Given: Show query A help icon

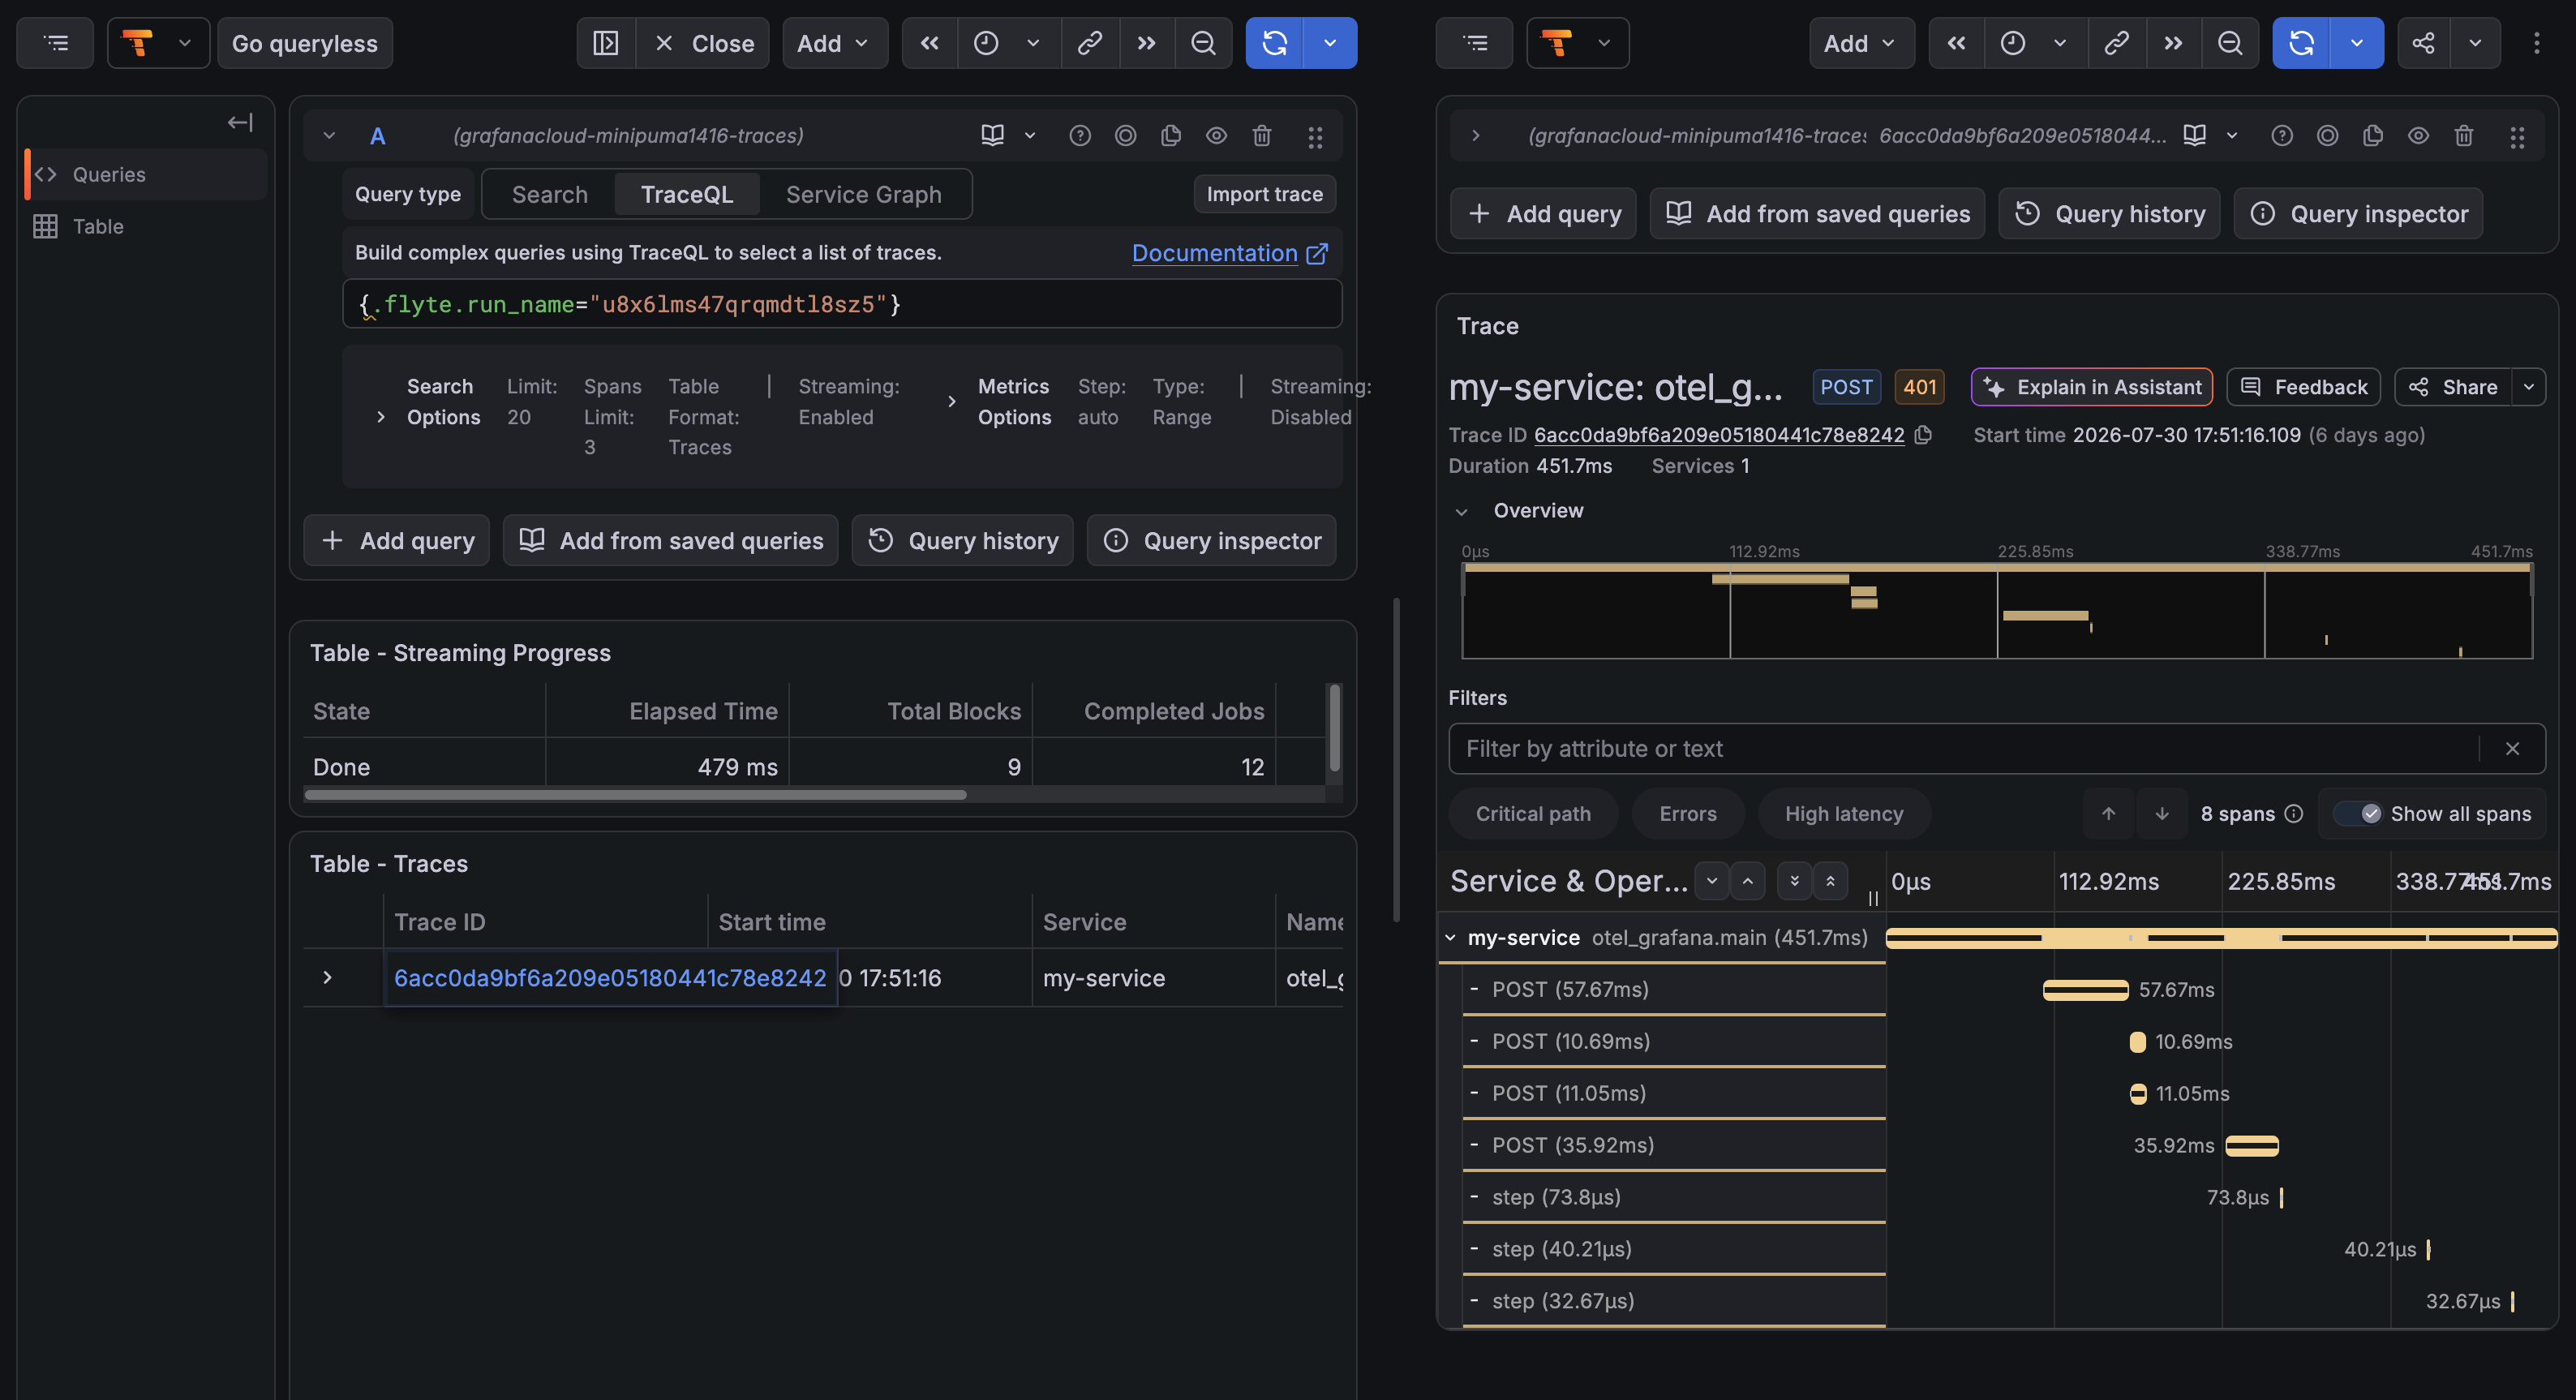Looking at the screenshot, I should pos(1080,135).
